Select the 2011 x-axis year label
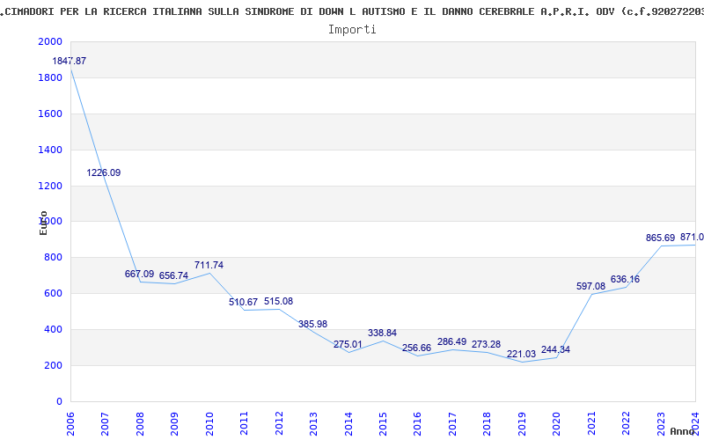 click(x=244, y=424)
